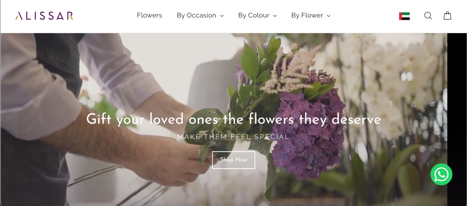Open the search magnifier icon
Viewport: 467px width, 206px height.
click(x=428, y=15)
